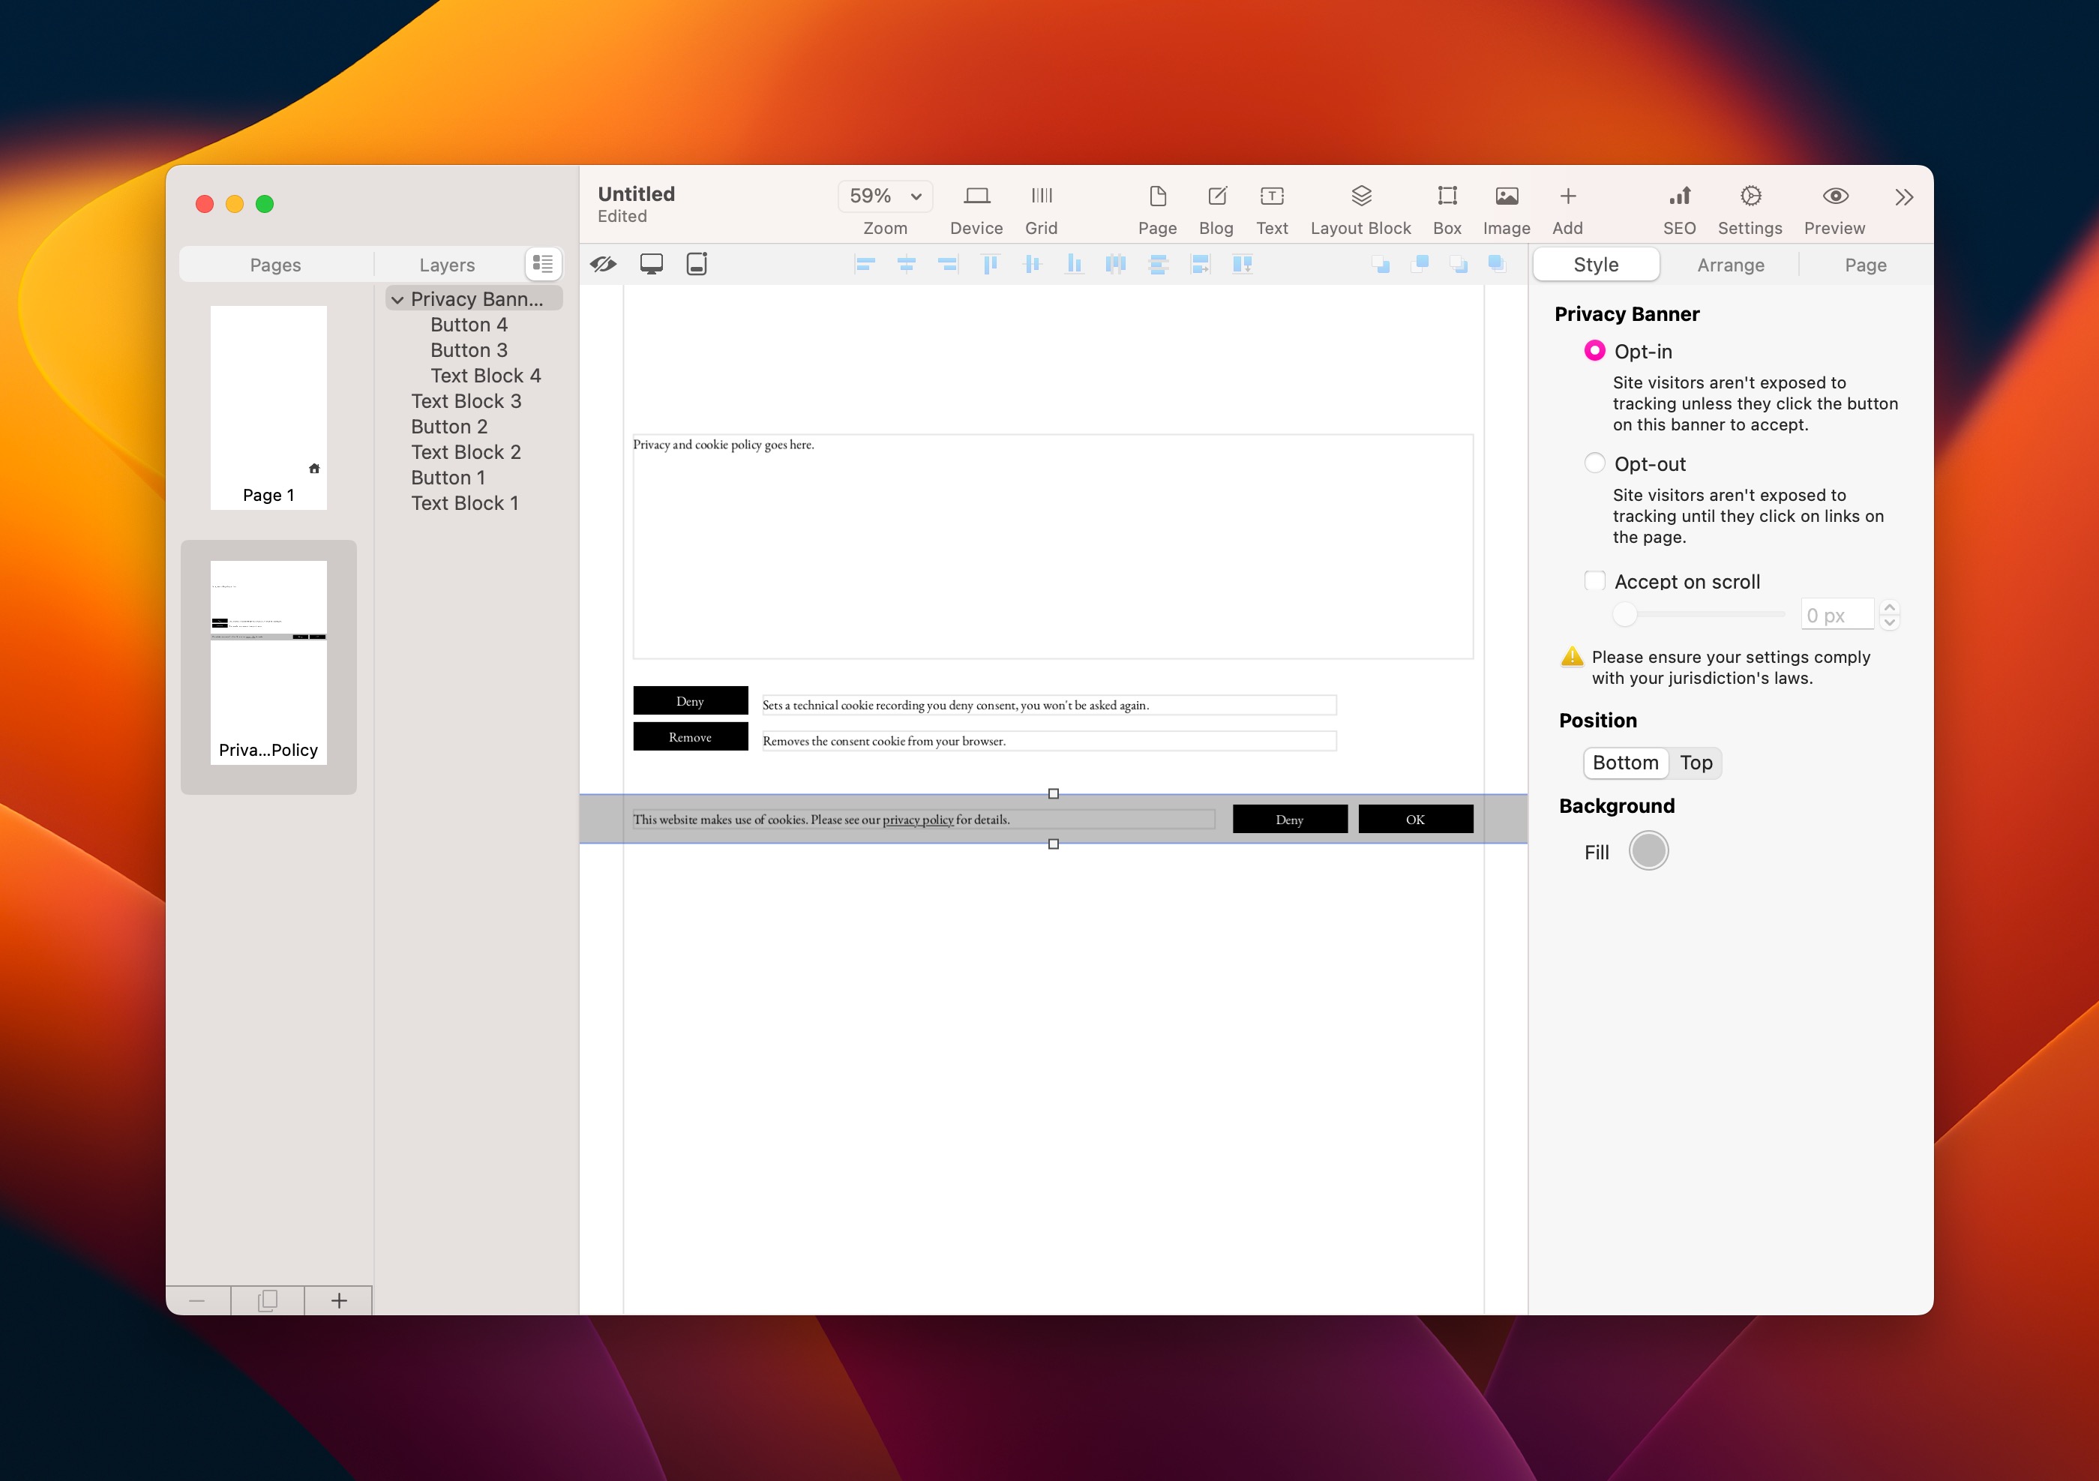Click the remove page minus button

click(x=197, y=1301)
